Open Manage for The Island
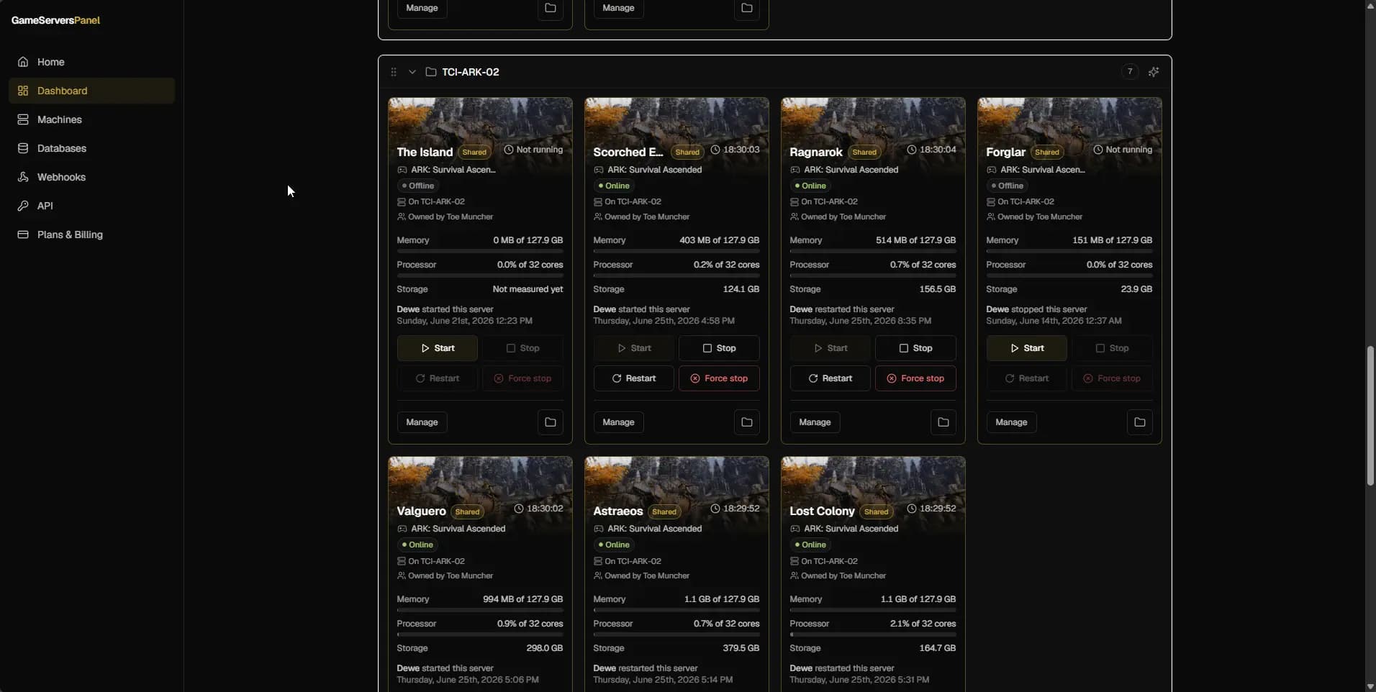The width and height of the screenshot is (1376, 692). coord(422,422)
